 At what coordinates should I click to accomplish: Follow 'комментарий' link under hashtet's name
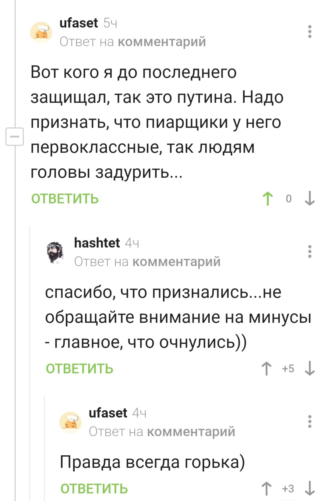pyautogui.click(x=177, y=261)
